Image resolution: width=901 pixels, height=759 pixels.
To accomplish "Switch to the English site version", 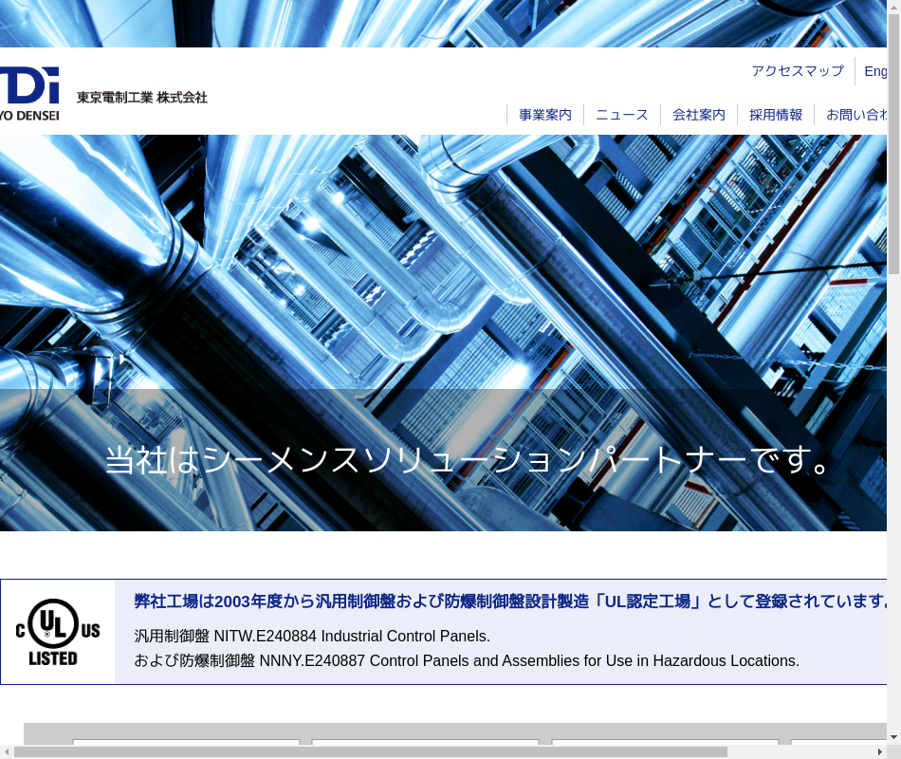I will tap(875, 71).
